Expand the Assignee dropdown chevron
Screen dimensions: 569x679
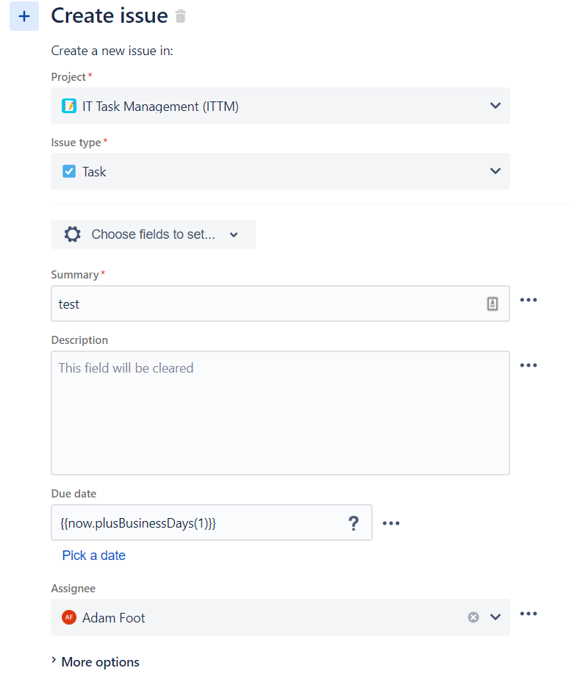[x=495, y=617]
